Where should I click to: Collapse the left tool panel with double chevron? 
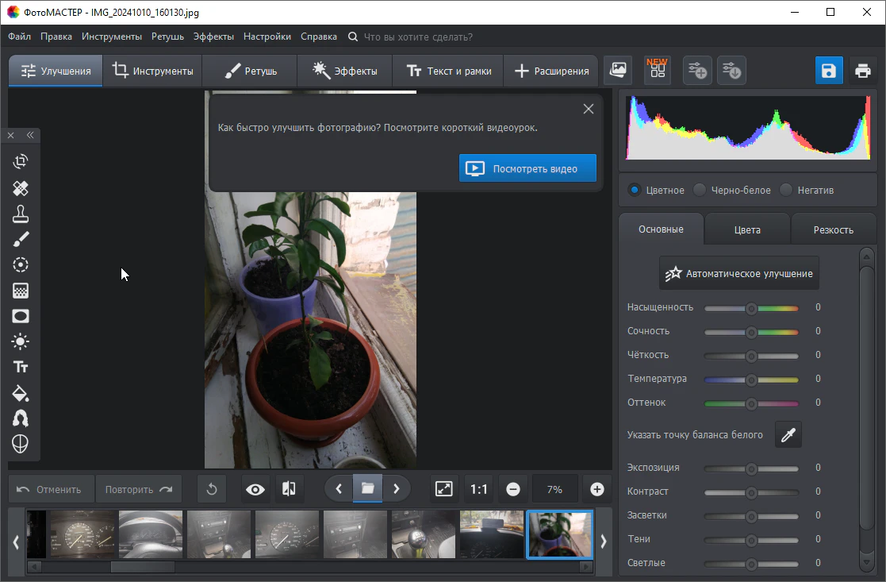[x=30, y=136]
